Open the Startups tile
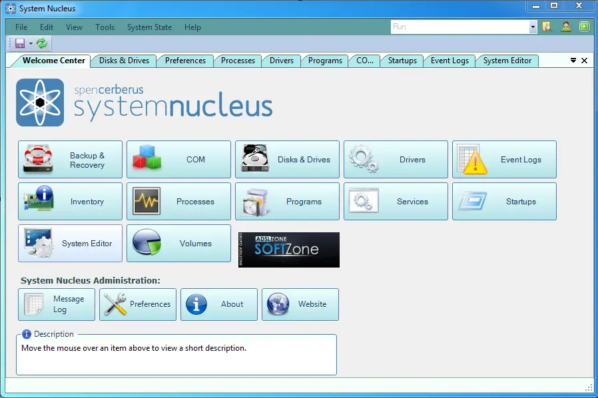Viewport: 598px width, 398px height. pos(504,201)
